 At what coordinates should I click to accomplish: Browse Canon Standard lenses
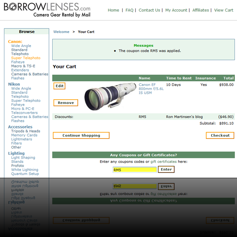(19, 50)
